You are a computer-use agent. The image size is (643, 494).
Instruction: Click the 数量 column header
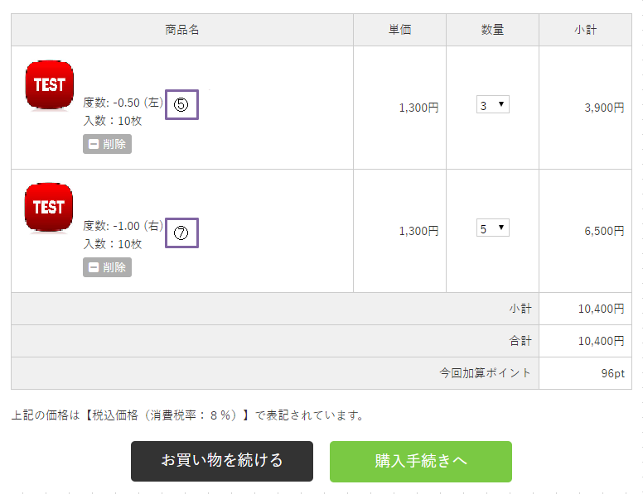[x=492, y=30]
